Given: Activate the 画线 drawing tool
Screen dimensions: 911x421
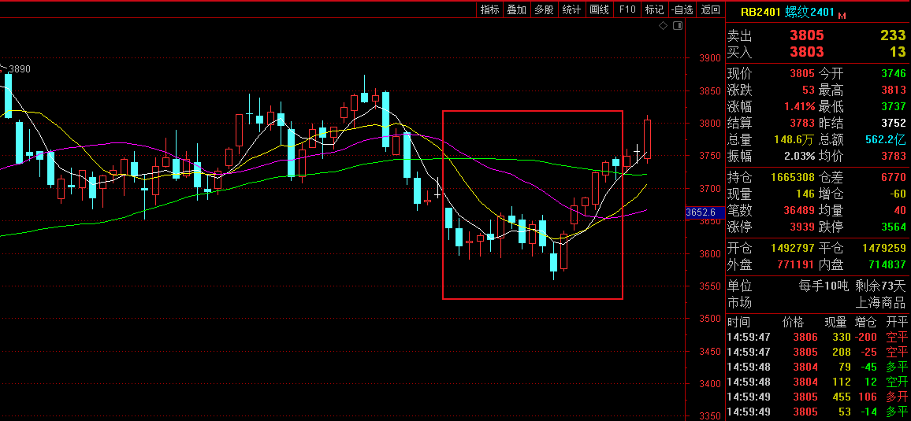Looking at the screenshot, I should point(600,9).
